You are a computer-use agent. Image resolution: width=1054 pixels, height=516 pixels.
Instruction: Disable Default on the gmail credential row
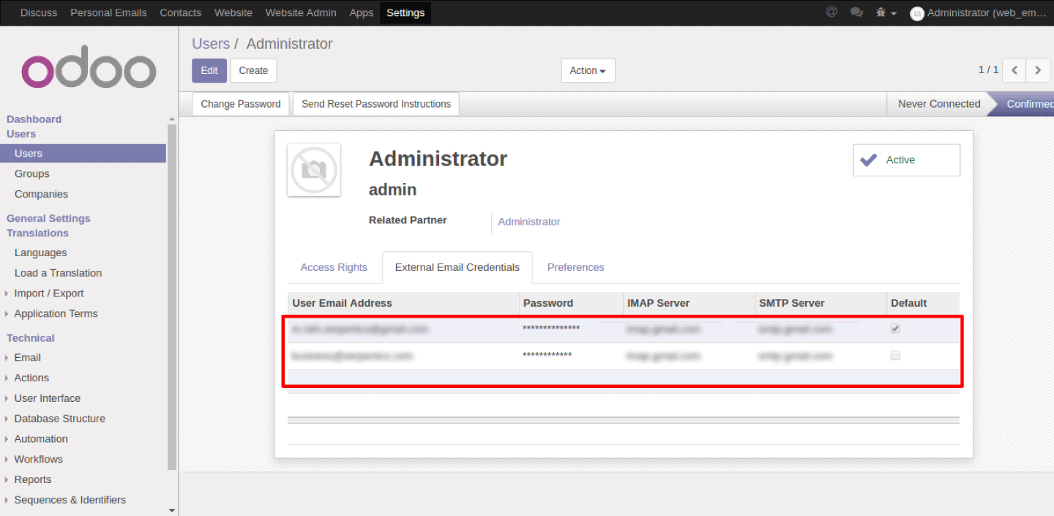pos(895,329)
